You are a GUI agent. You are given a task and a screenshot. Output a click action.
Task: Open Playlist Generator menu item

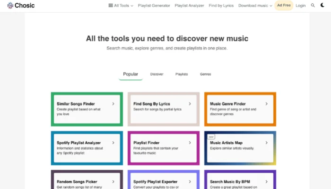[x=154, y=6]
